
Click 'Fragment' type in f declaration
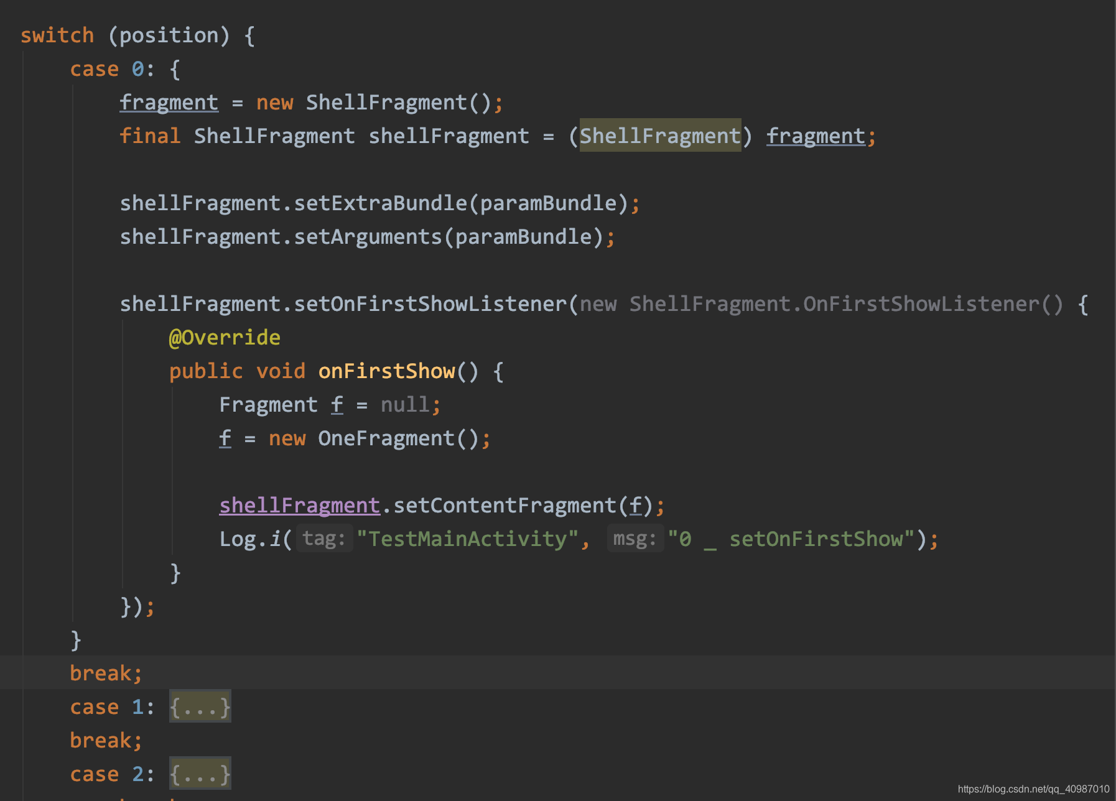(268, 404)
